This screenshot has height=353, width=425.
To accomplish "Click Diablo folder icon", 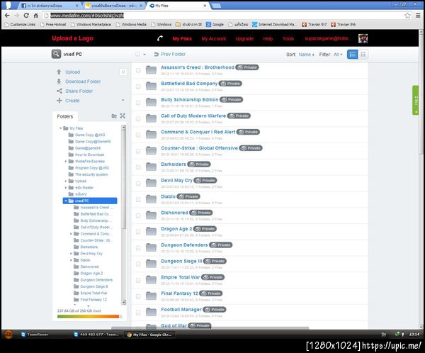I will [x=151, y=199].
